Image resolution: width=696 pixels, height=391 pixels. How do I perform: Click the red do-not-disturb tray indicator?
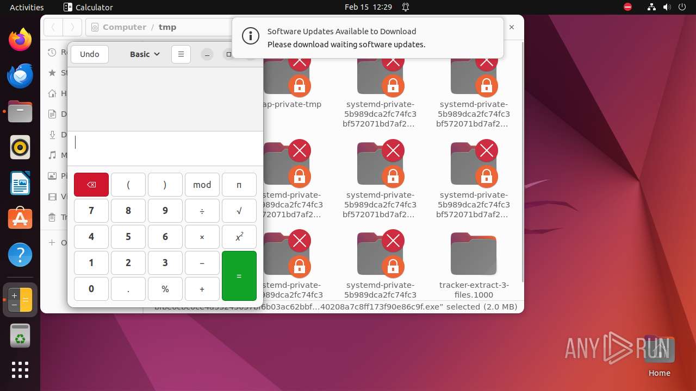[628, 7]
